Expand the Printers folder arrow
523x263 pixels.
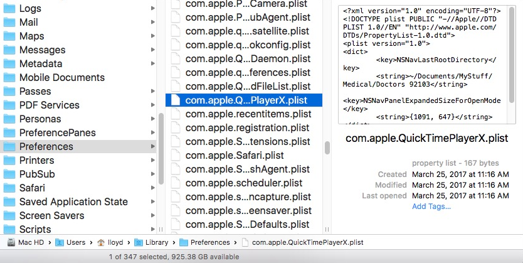153,160
